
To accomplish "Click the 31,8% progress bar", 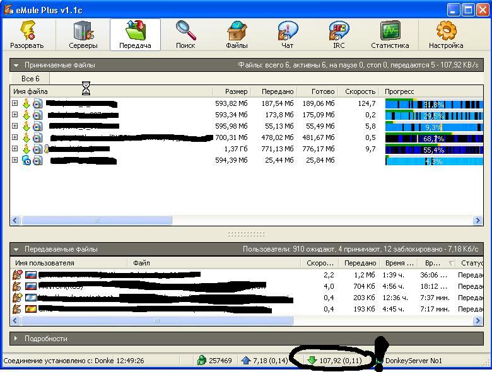I will pos(434,104).
